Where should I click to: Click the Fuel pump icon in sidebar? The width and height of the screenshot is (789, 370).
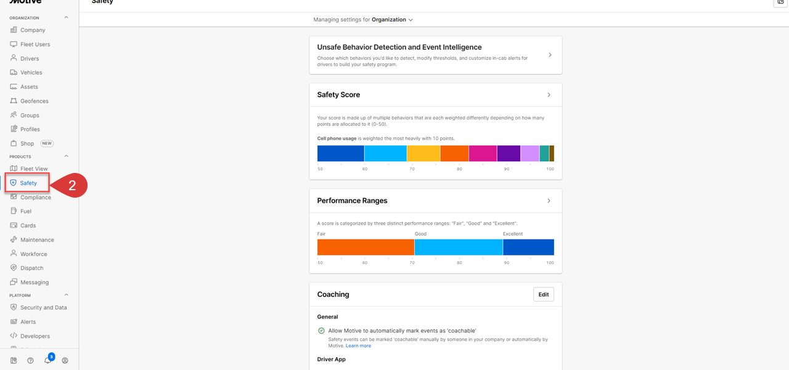(14, 211)
